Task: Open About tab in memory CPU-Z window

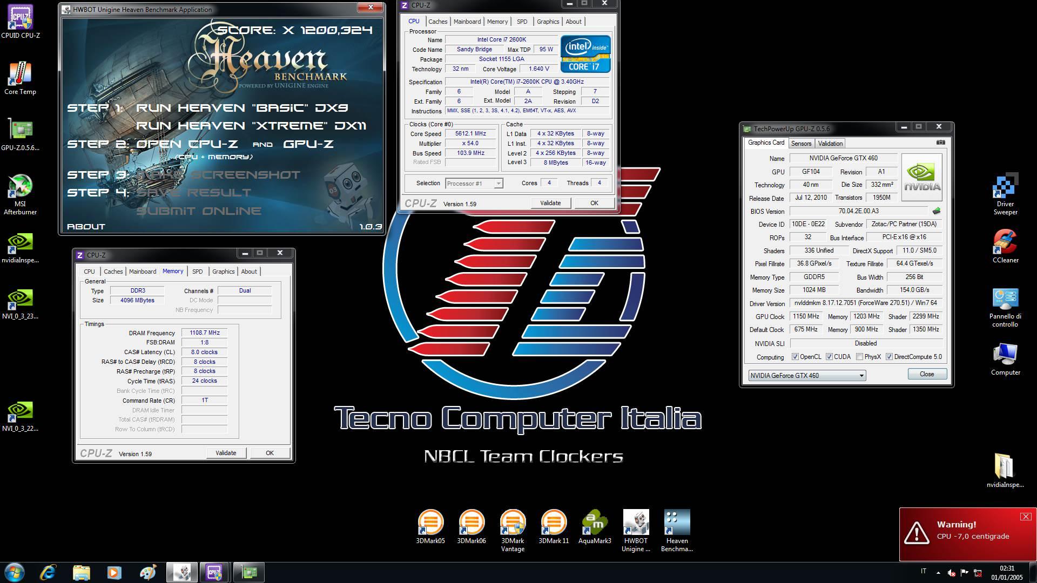Action: tap(249, 272)
